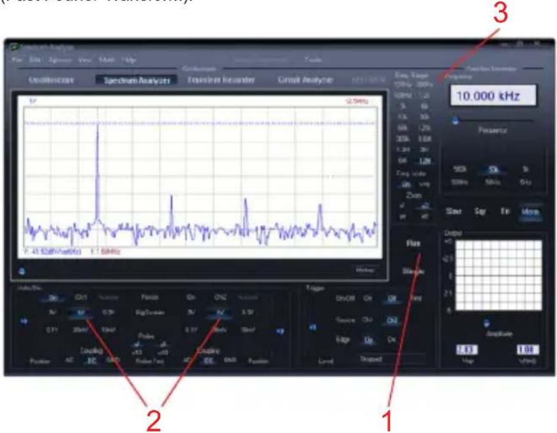Select the Tri triangle waveform button

(x=505, y=211)
